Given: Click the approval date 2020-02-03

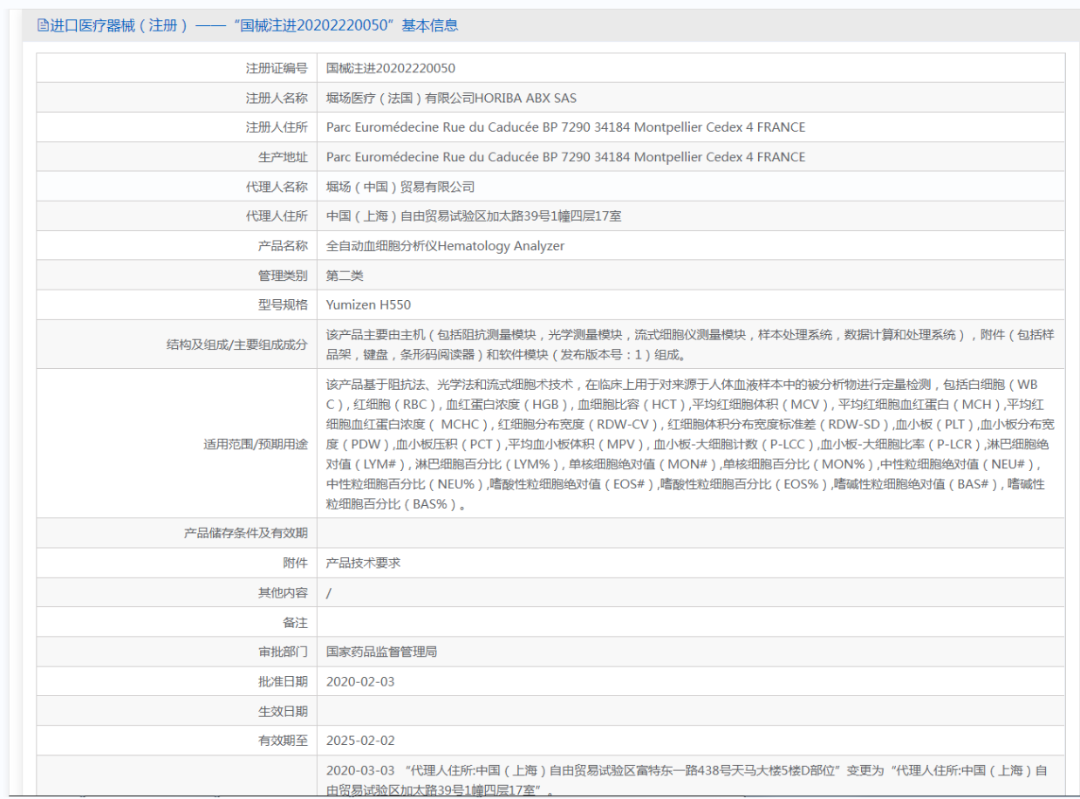Looking at the screenshot, I should click(360, 681).
